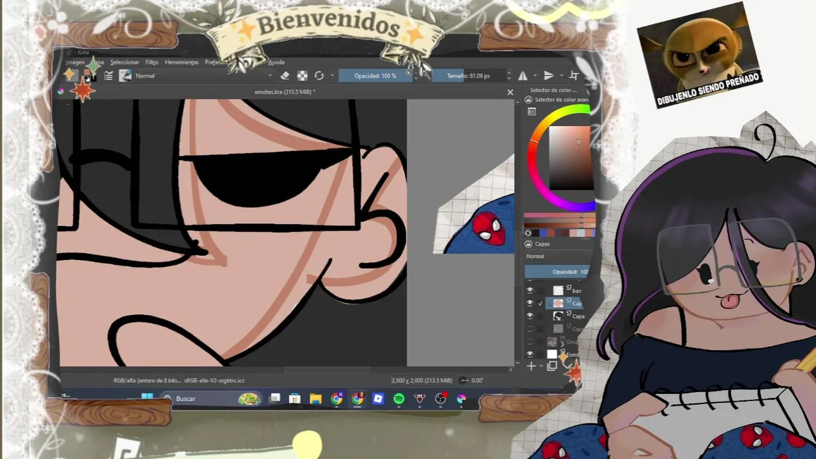Screen dimensions: 816x459
Task: Click the Selector de color avanzado lock icon
Action: pyautogui.click(x=529, y=100)
